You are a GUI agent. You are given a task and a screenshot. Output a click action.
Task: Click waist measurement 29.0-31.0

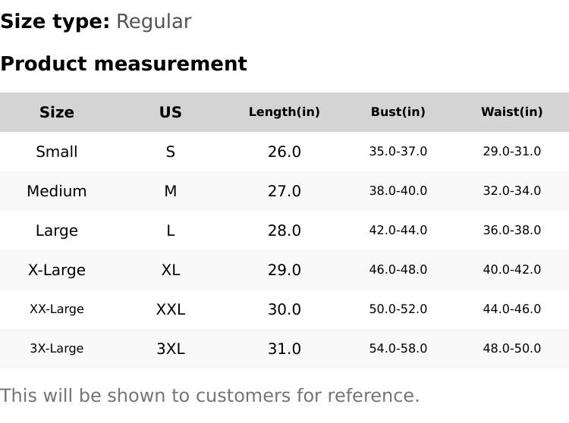[x=512, y=152]
